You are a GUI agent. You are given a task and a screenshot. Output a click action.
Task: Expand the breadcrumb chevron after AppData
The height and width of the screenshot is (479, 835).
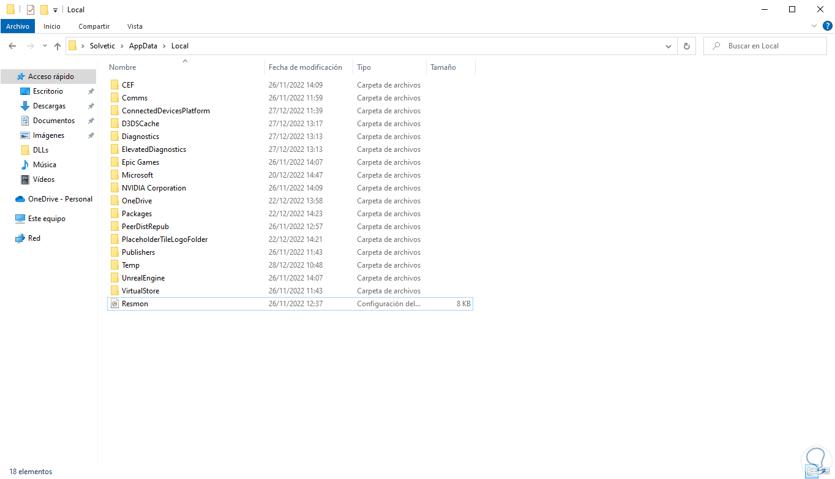[x=163, y=46]
